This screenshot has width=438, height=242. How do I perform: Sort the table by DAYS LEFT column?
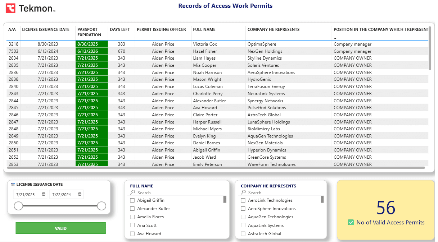tap(121, 29)
